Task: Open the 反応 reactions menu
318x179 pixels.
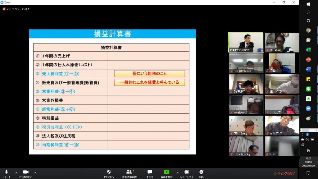Action: coord(201,174)
